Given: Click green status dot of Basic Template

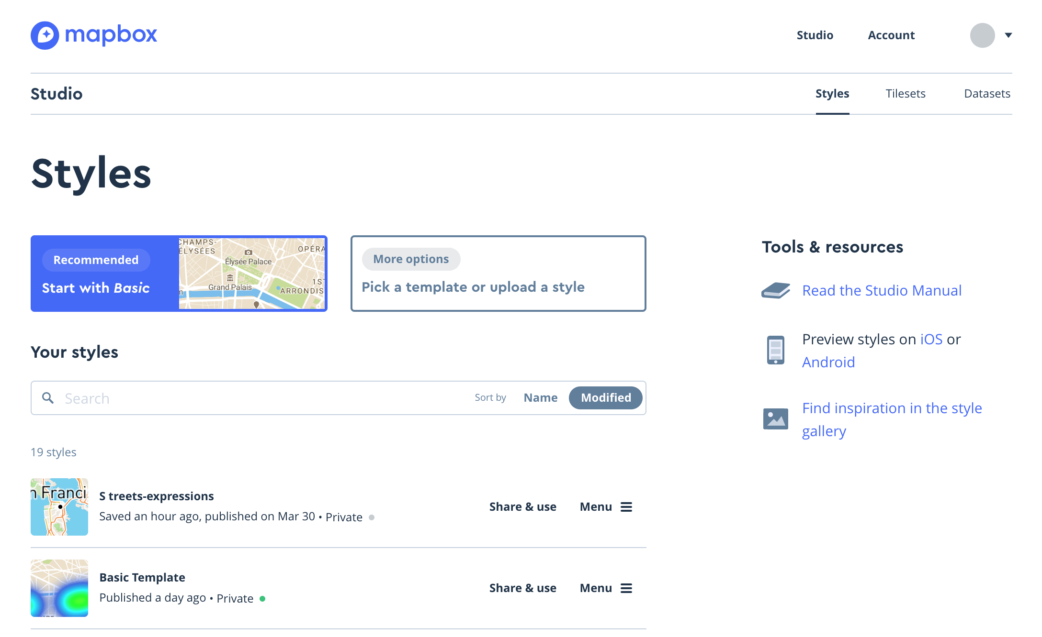Looking at the screenshot, I should (x=262, y=599).
